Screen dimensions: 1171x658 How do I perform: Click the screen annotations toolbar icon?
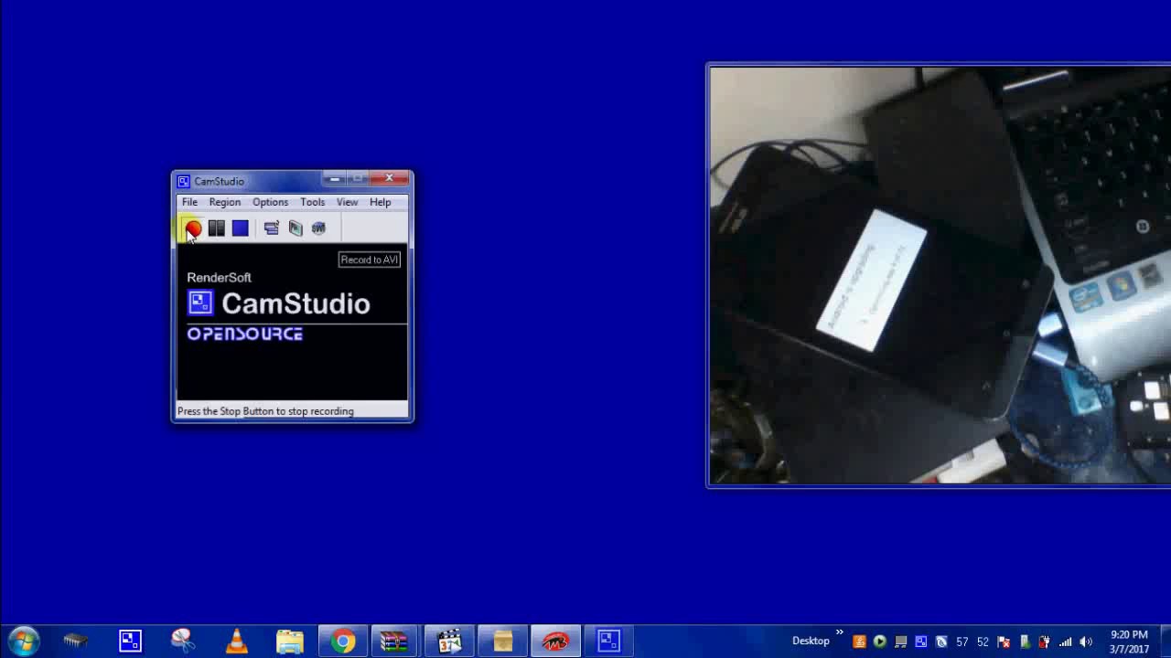click(295, 228)
